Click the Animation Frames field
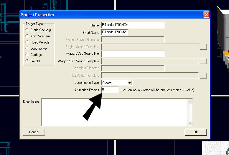 coord(110,89)
